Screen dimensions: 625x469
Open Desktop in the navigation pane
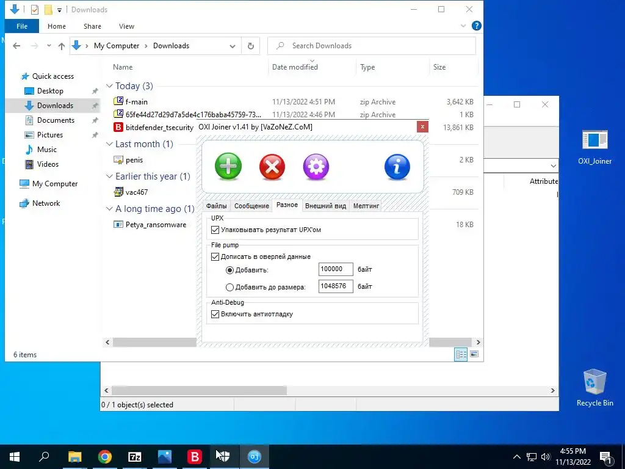(50, 91)
